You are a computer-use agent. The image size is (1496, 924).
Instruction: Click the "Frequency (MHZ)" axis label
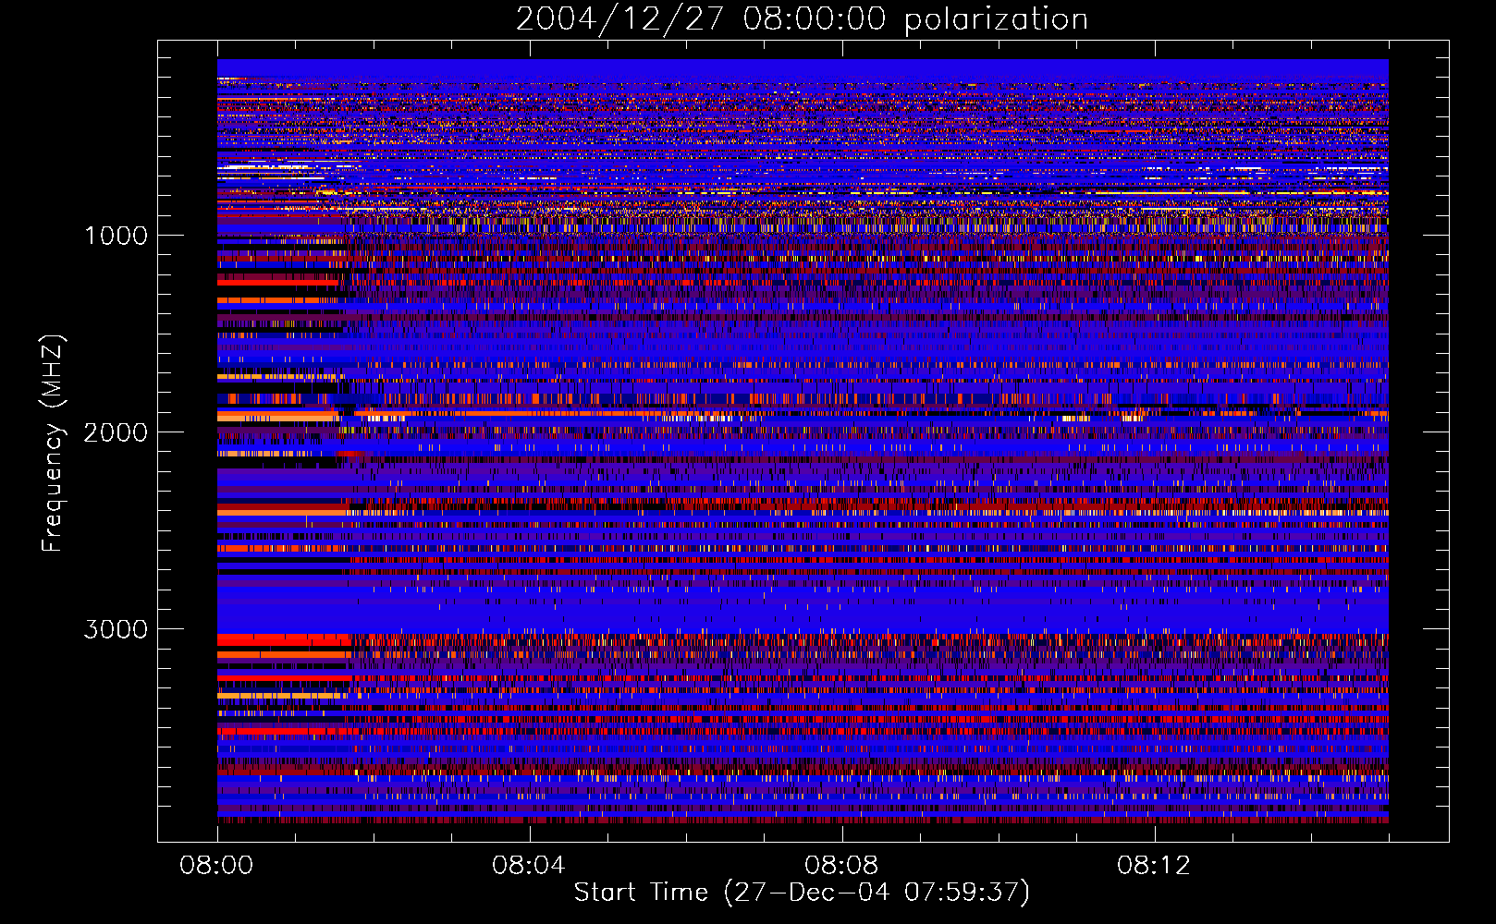point(52,444)
